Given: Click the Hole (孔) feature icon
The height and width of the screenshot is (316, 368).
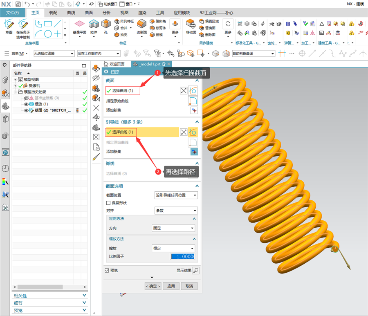Looking at the screenshot, I should pos(106,24).
